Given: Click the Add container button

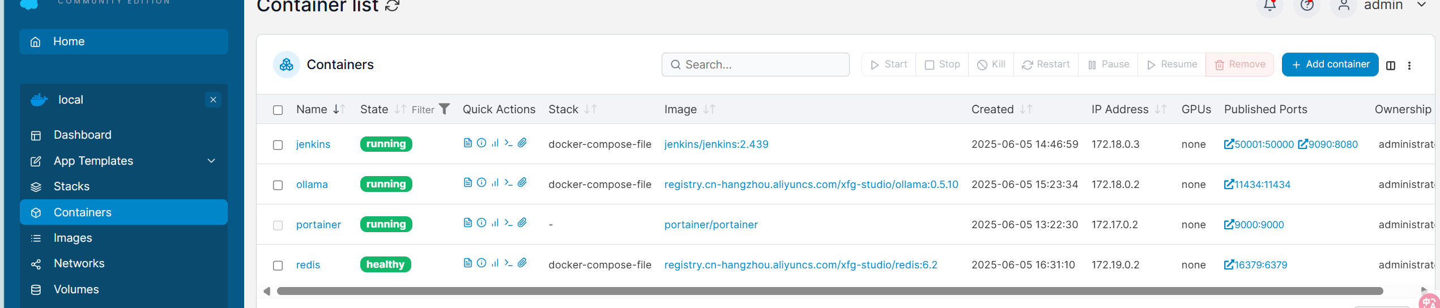Looking at the screenshot, I should pyautogui.click(x=1330, y=65).
